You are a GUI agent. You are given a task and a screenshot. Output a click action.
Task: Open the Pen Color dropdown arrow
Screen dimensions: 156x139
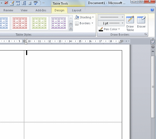119,29
